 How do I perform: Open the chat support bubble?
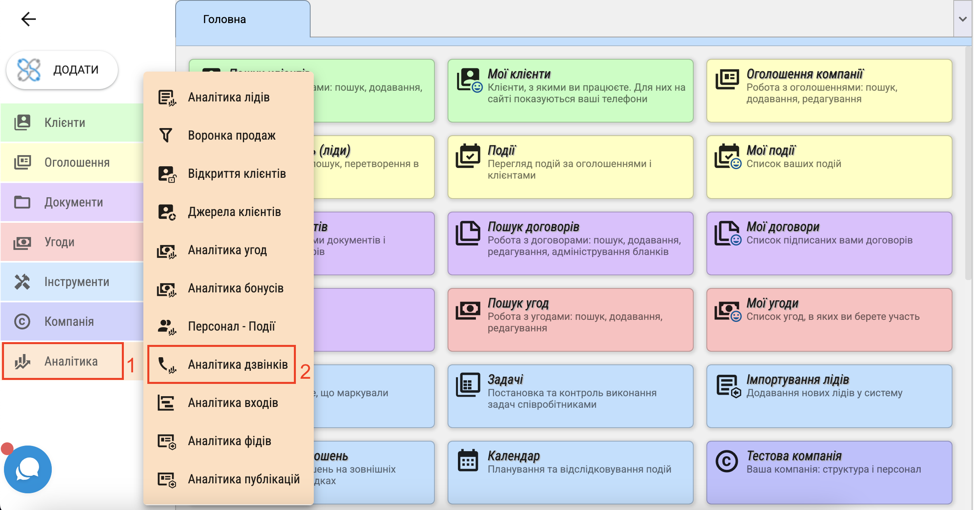coord(28,469)
